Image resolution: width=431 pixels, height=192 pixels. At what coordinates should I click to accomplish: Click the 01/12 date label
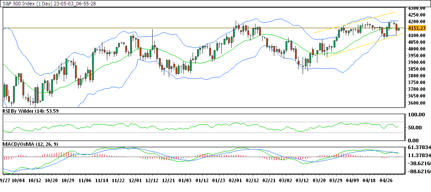pos(202,181)
